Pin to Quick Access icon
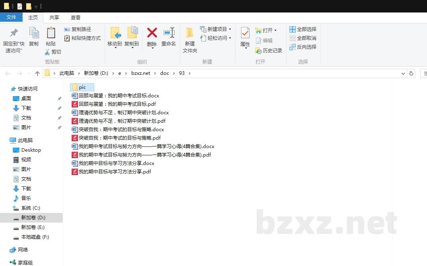 pos(14,33)
